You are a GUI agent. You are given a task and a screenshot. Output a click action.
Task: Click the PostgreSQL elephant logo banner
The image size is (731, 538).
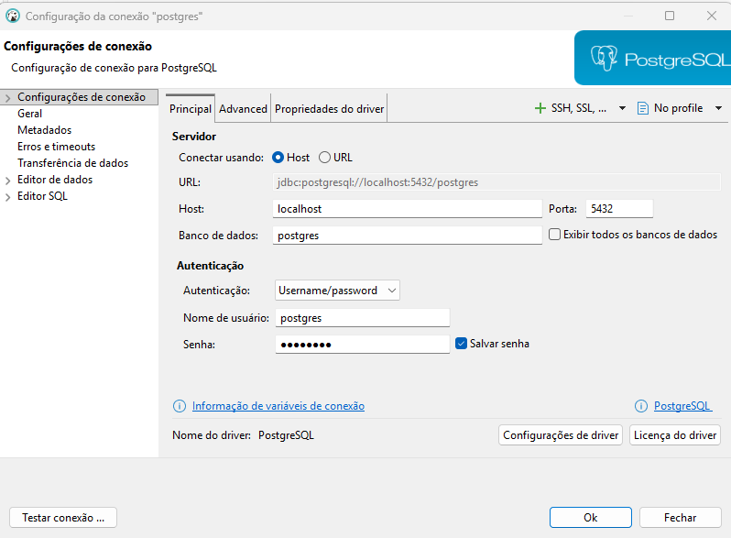(x=652, y=58)
